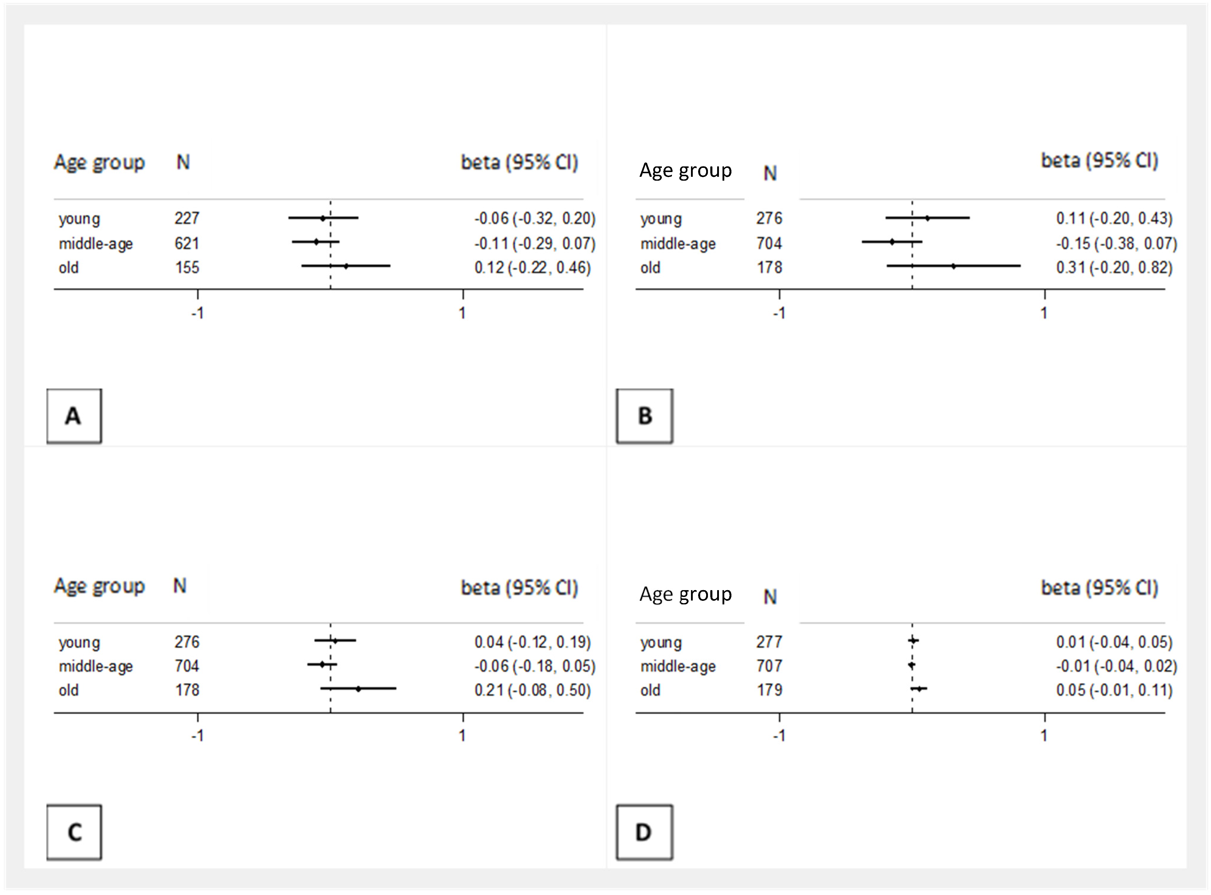Click the "middle-age" row label in panel C
The height and width of the screenshot is (895, 1211).
tap(96, 666)
